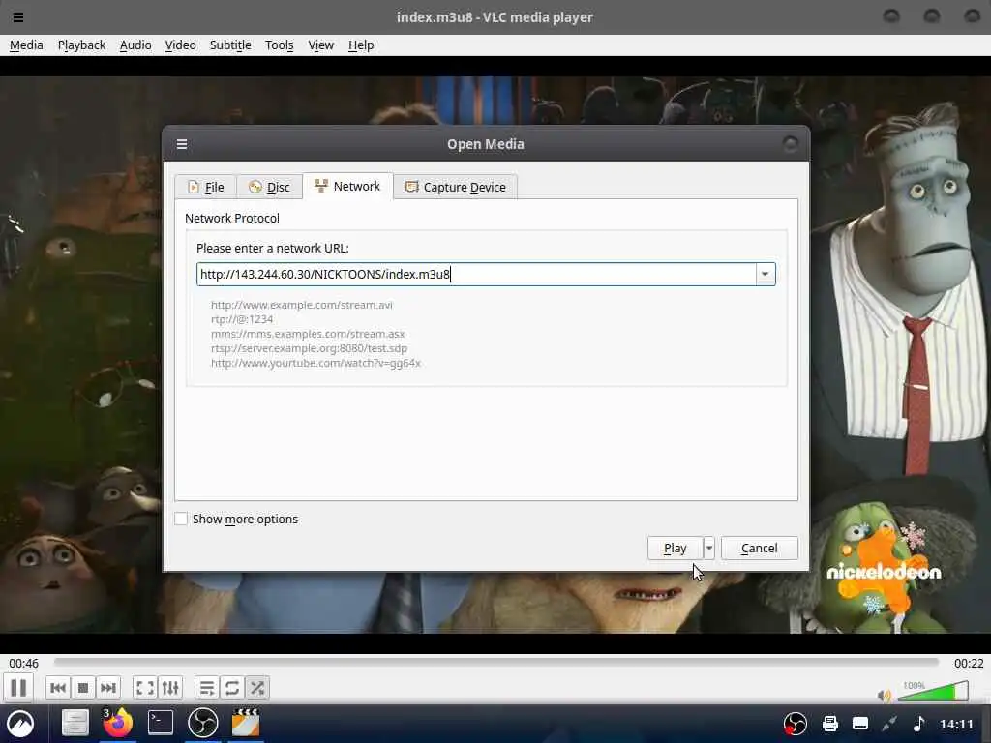The image size is (991, 743).
Task: Toggle the playlist view
Action: coord(207,688)
